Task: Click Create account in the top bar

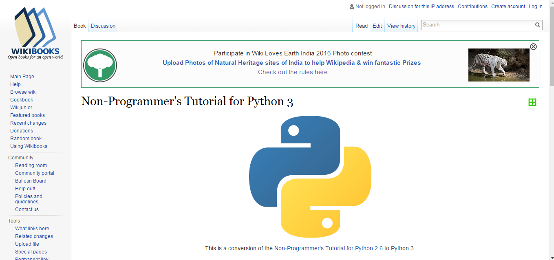Action: (x=508, y=6)
